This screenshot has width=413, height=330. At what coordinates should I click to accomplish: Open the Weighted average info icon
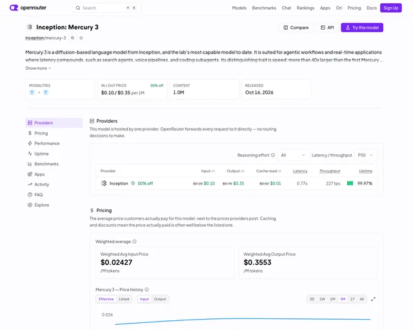click(134, 242)
